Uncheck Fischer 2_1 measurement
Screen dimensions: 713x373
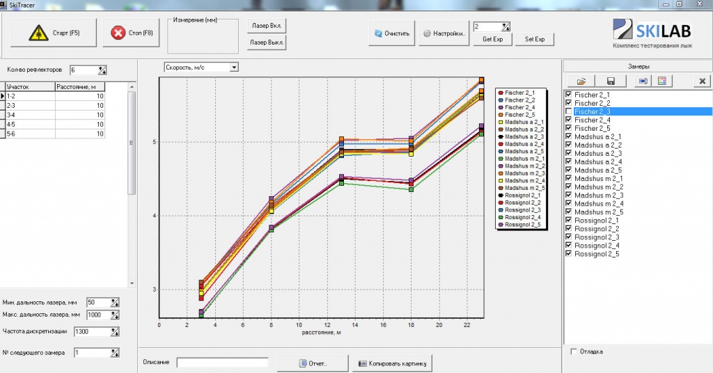click(568, 95)
